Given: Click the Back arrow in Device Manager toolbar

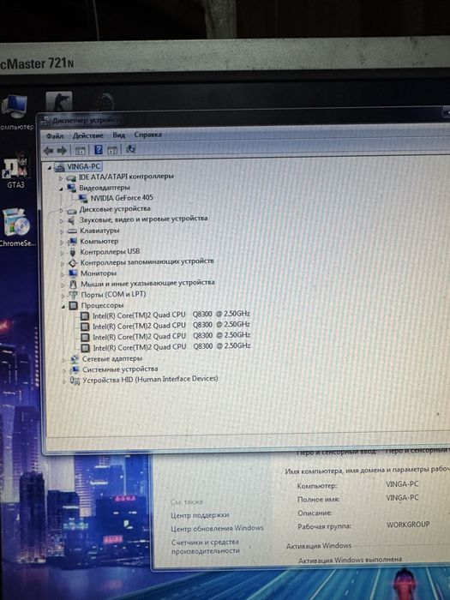Looking at the screenshot, I should 48,150.
